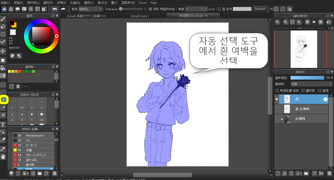The image size is (334, 180).
Task: Open the 블렌딩 보통 dropdown
Action: pyautogui.click(x=311, y=84)
